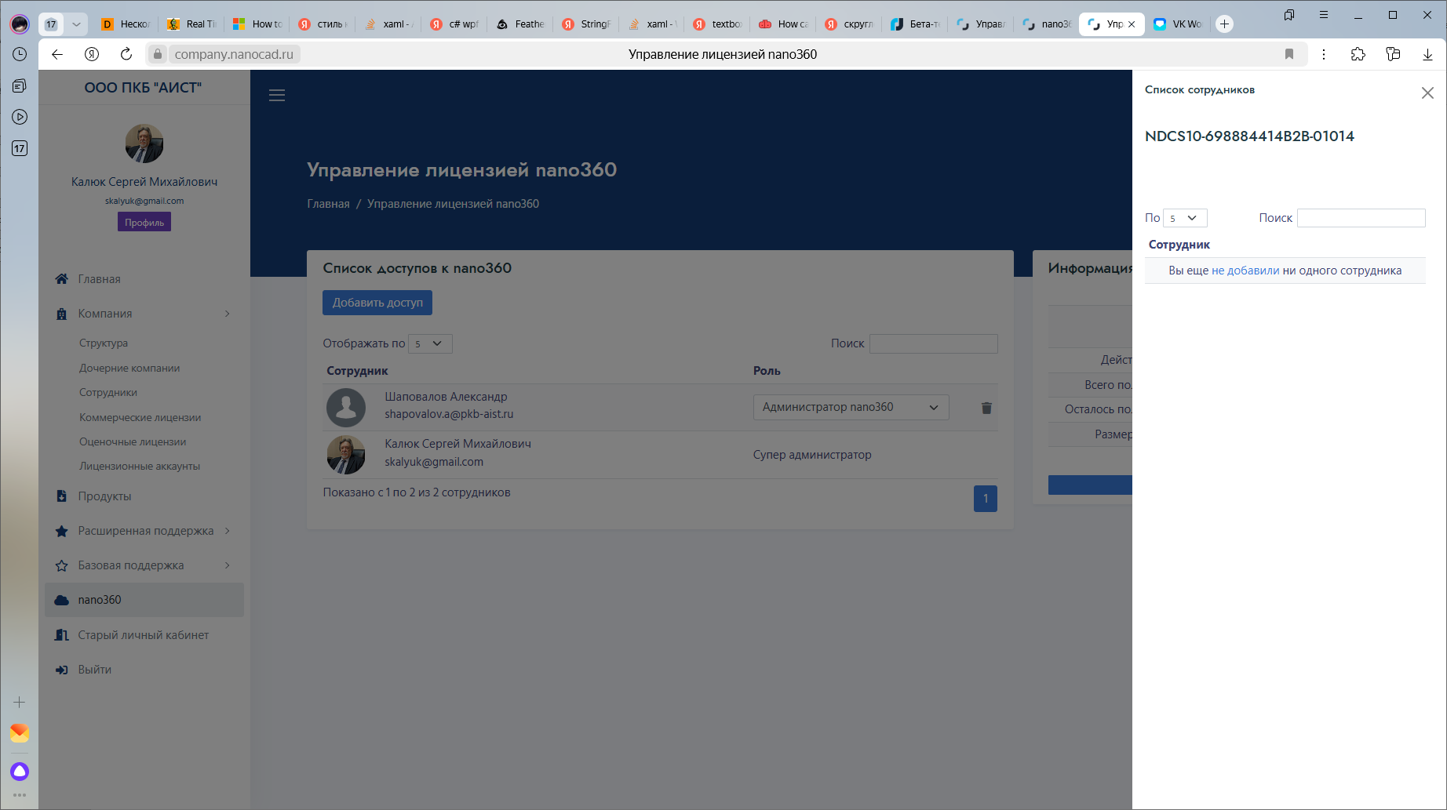Viewport: 1447px width, 810px height.
Task: Open the tab groups dropdown arrow beside tab counter
Action: pos(76,24)
